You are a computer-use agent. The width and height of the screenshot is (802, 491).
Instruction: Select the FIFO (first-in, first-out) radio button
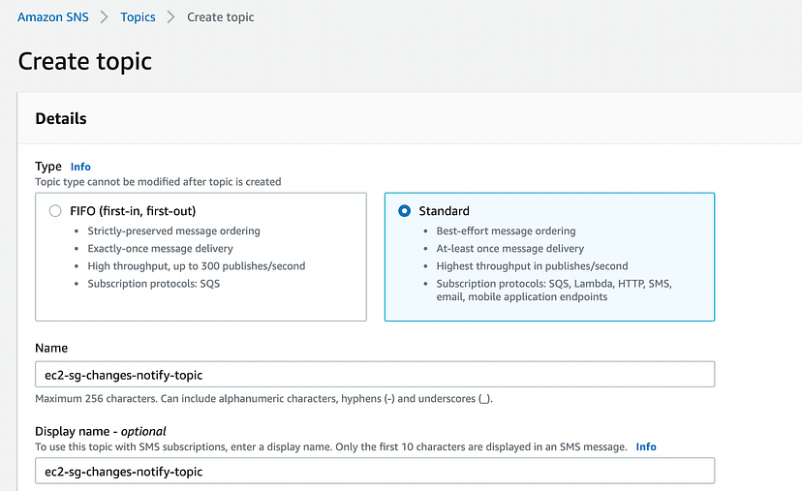[x=55, y=211]
